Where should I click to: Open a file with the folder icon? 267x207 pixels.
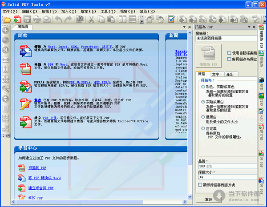pyautogui.click(x=7, y=19)
